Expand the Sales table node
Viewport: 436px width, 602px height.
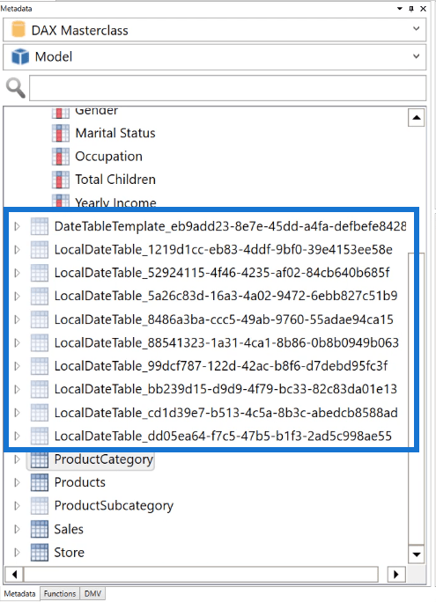point(17,529)
